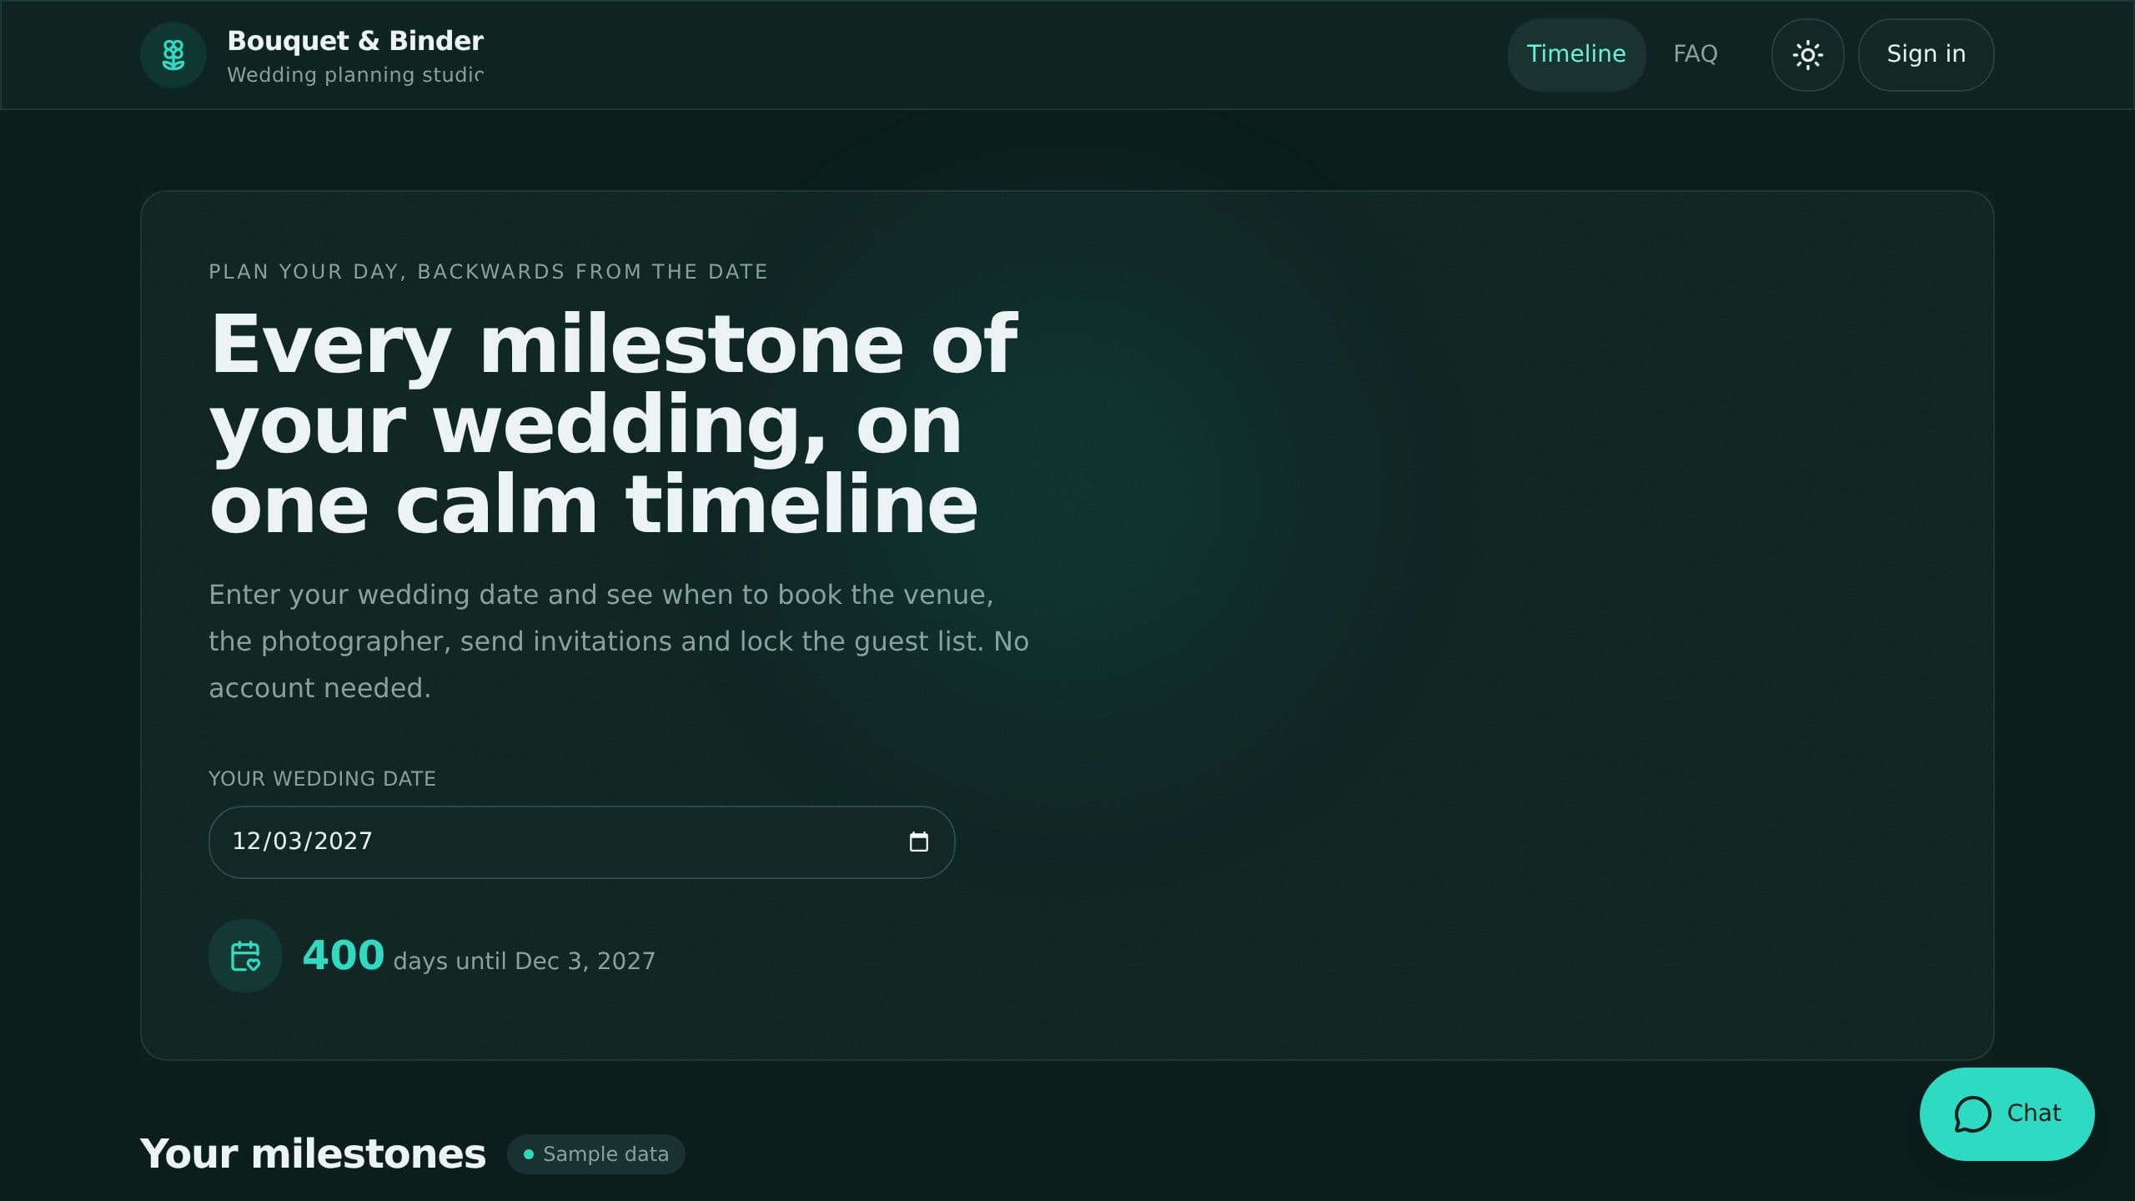The height and width of the screenshot is (1201, 2135).
Task: Switch to the Timeline nav tab
Action: click(x=1575, y=55)
